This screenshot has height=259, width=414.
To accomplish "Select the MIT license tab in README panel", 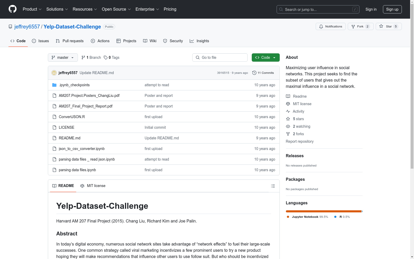I will (93, 186).
